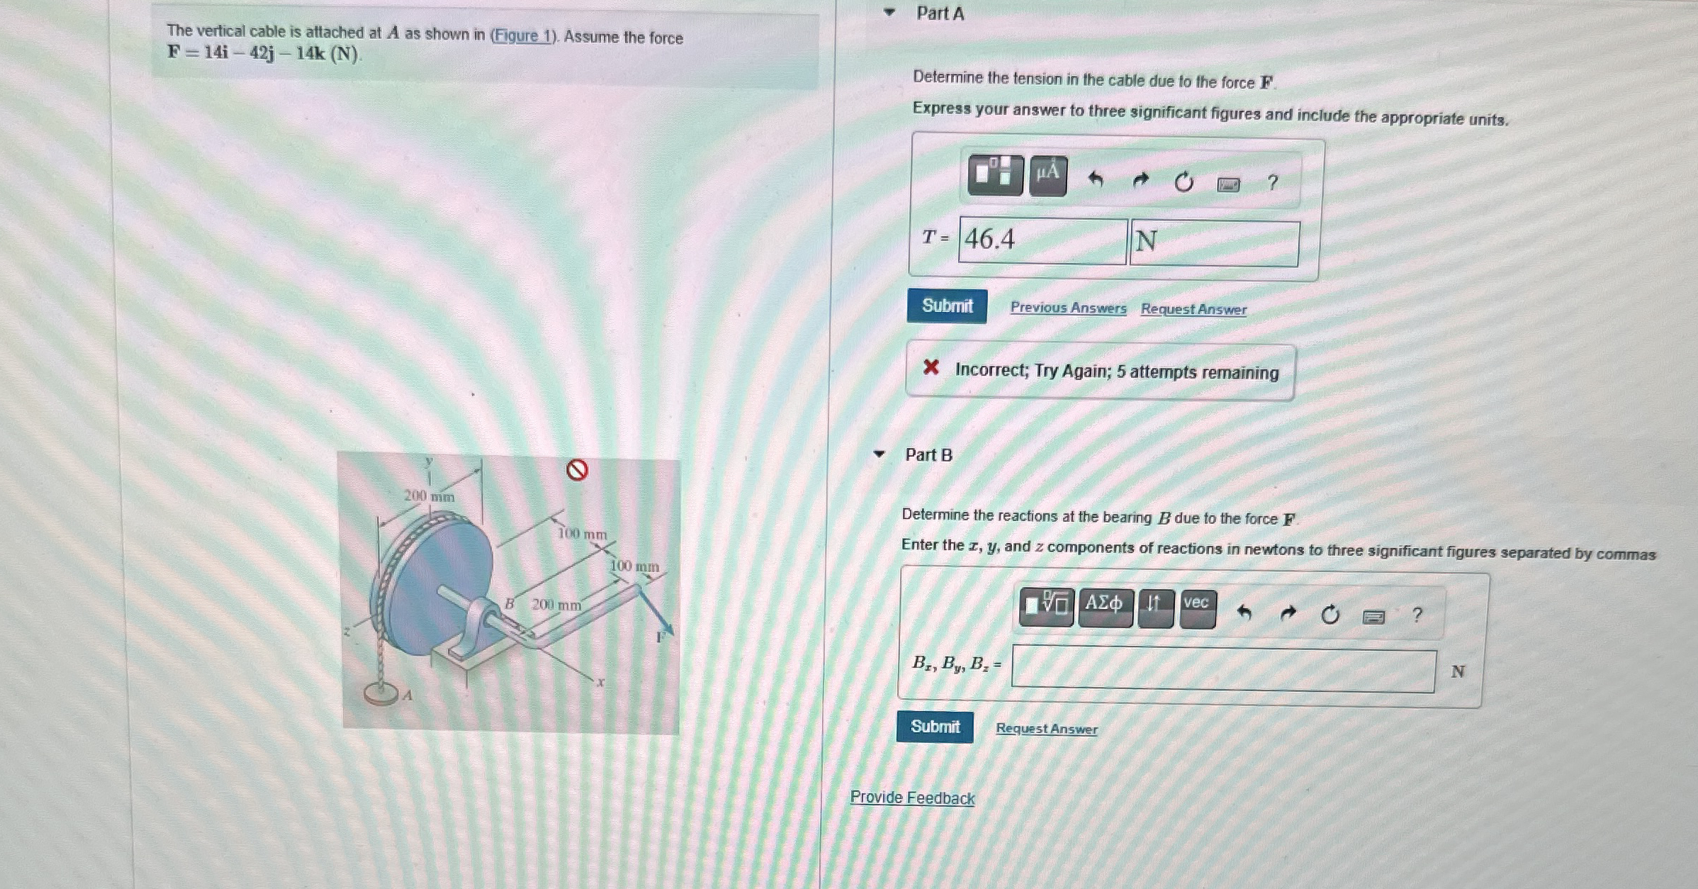Image resolution: width=1698 pixels, height=889 pixels.
Task: Reset Part A answer with circular arrow
Action: click(x=1183, y=183)
